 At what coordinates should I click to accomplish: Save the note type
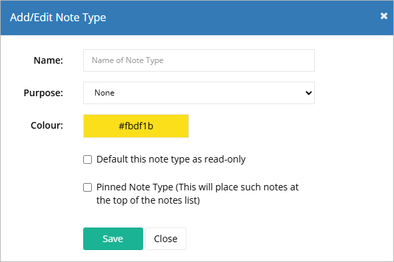tap(113, 239)
